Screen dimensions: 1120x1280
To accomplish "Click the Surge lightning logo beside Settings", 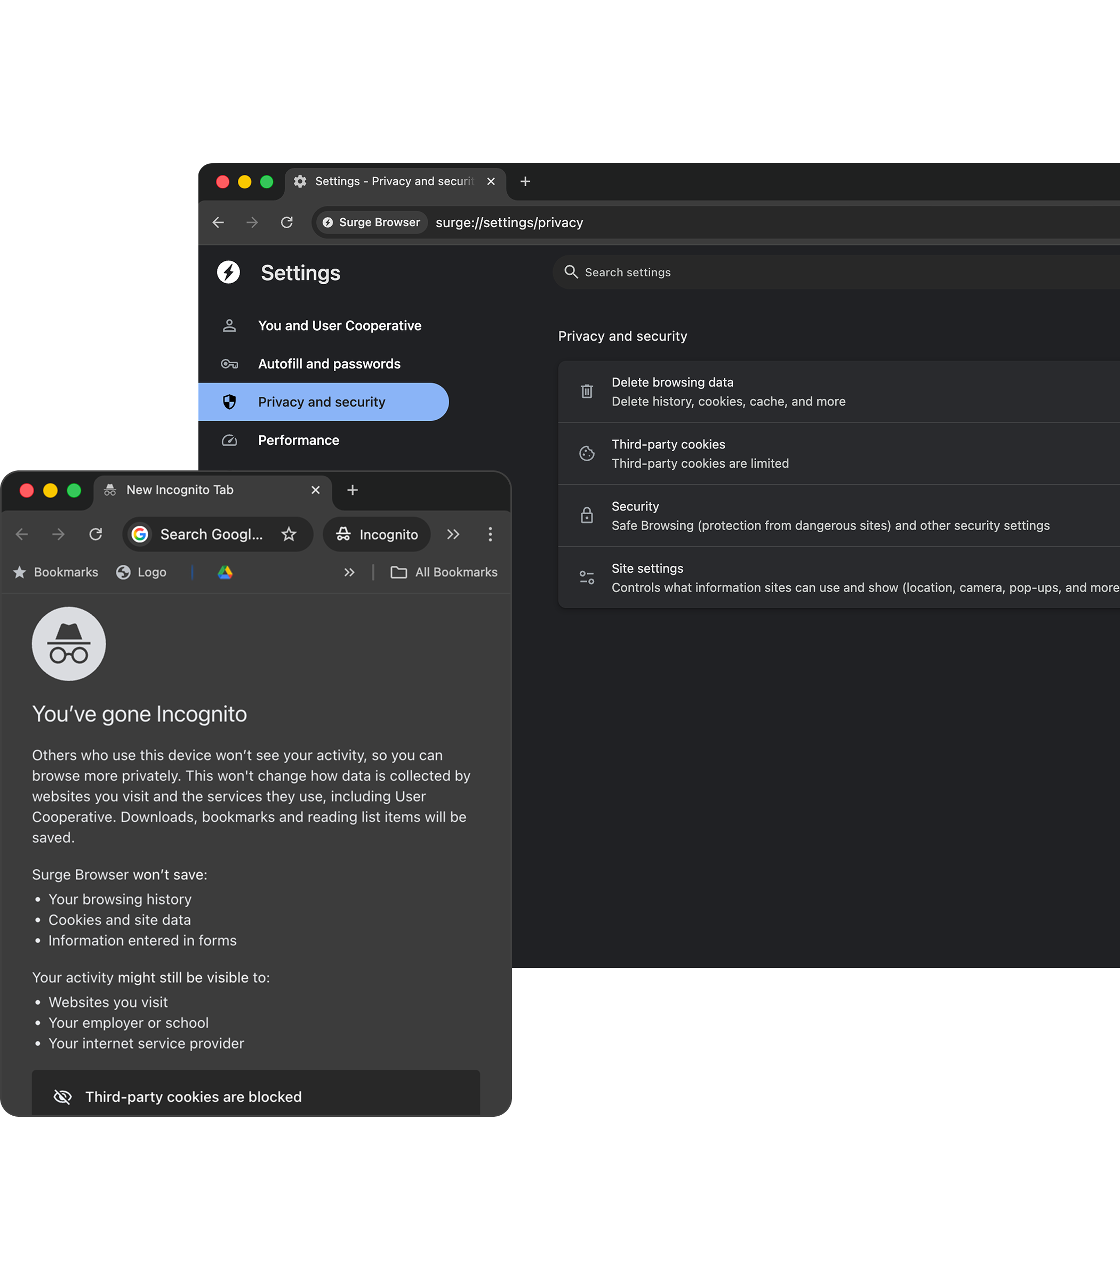I will tap(229, 273).
